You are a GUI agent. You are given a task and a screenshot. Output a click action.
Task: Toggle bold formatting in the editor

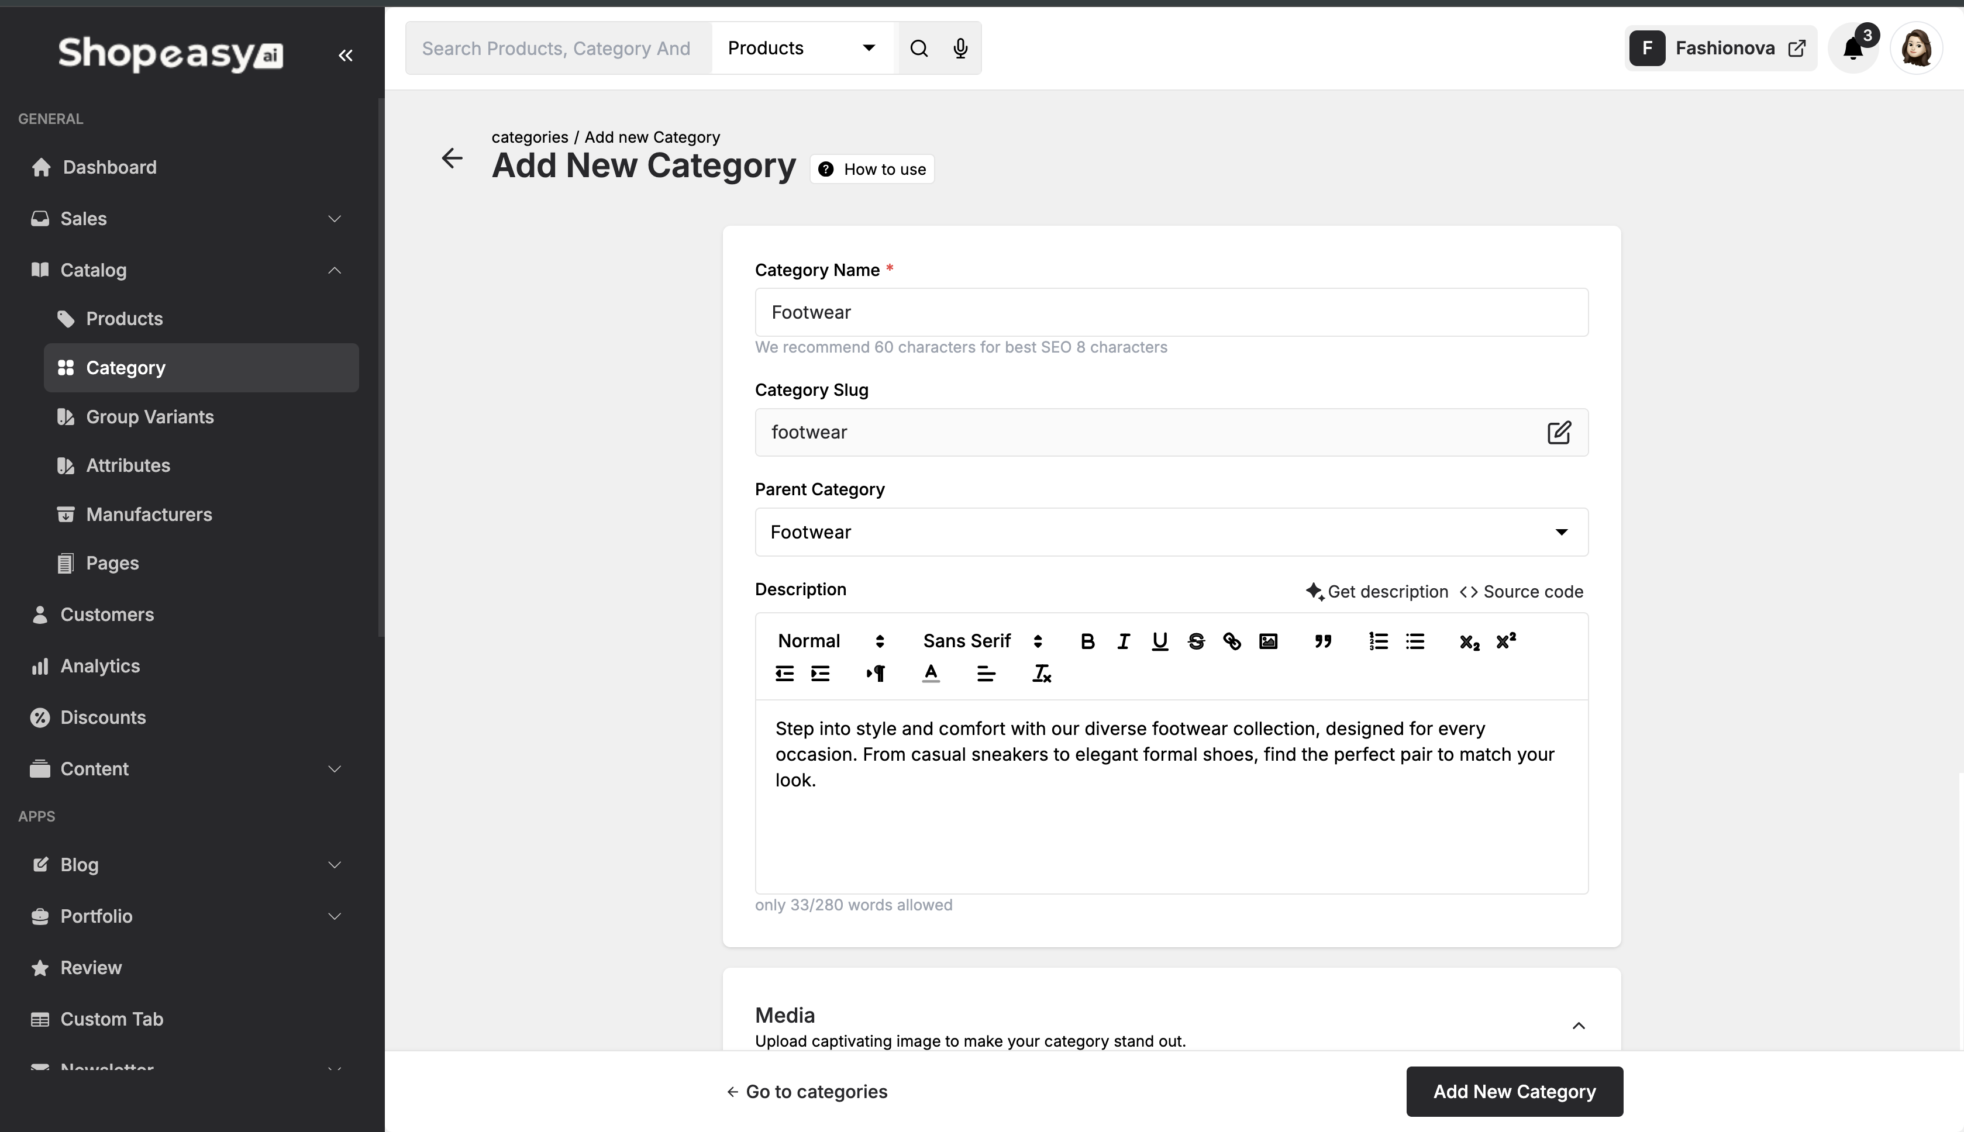tap(1087, 641)
